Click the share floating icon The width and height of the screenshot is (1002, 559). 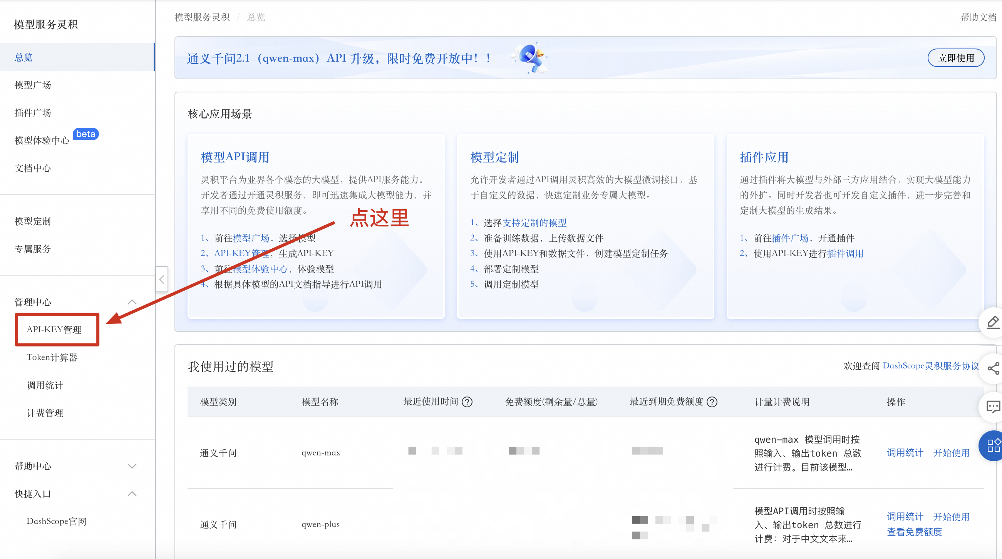[x=993, y=368]
